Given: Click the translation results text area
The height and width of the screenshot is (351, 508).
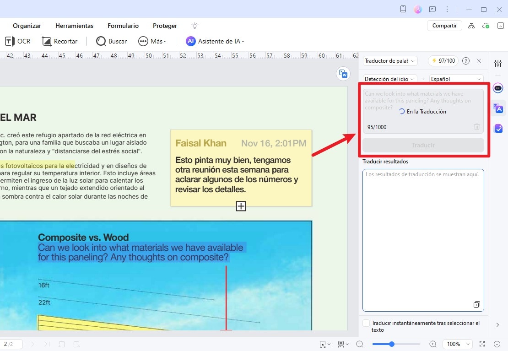Looking at the screenshot, I should pyautogui.click(x=423, y=240).
